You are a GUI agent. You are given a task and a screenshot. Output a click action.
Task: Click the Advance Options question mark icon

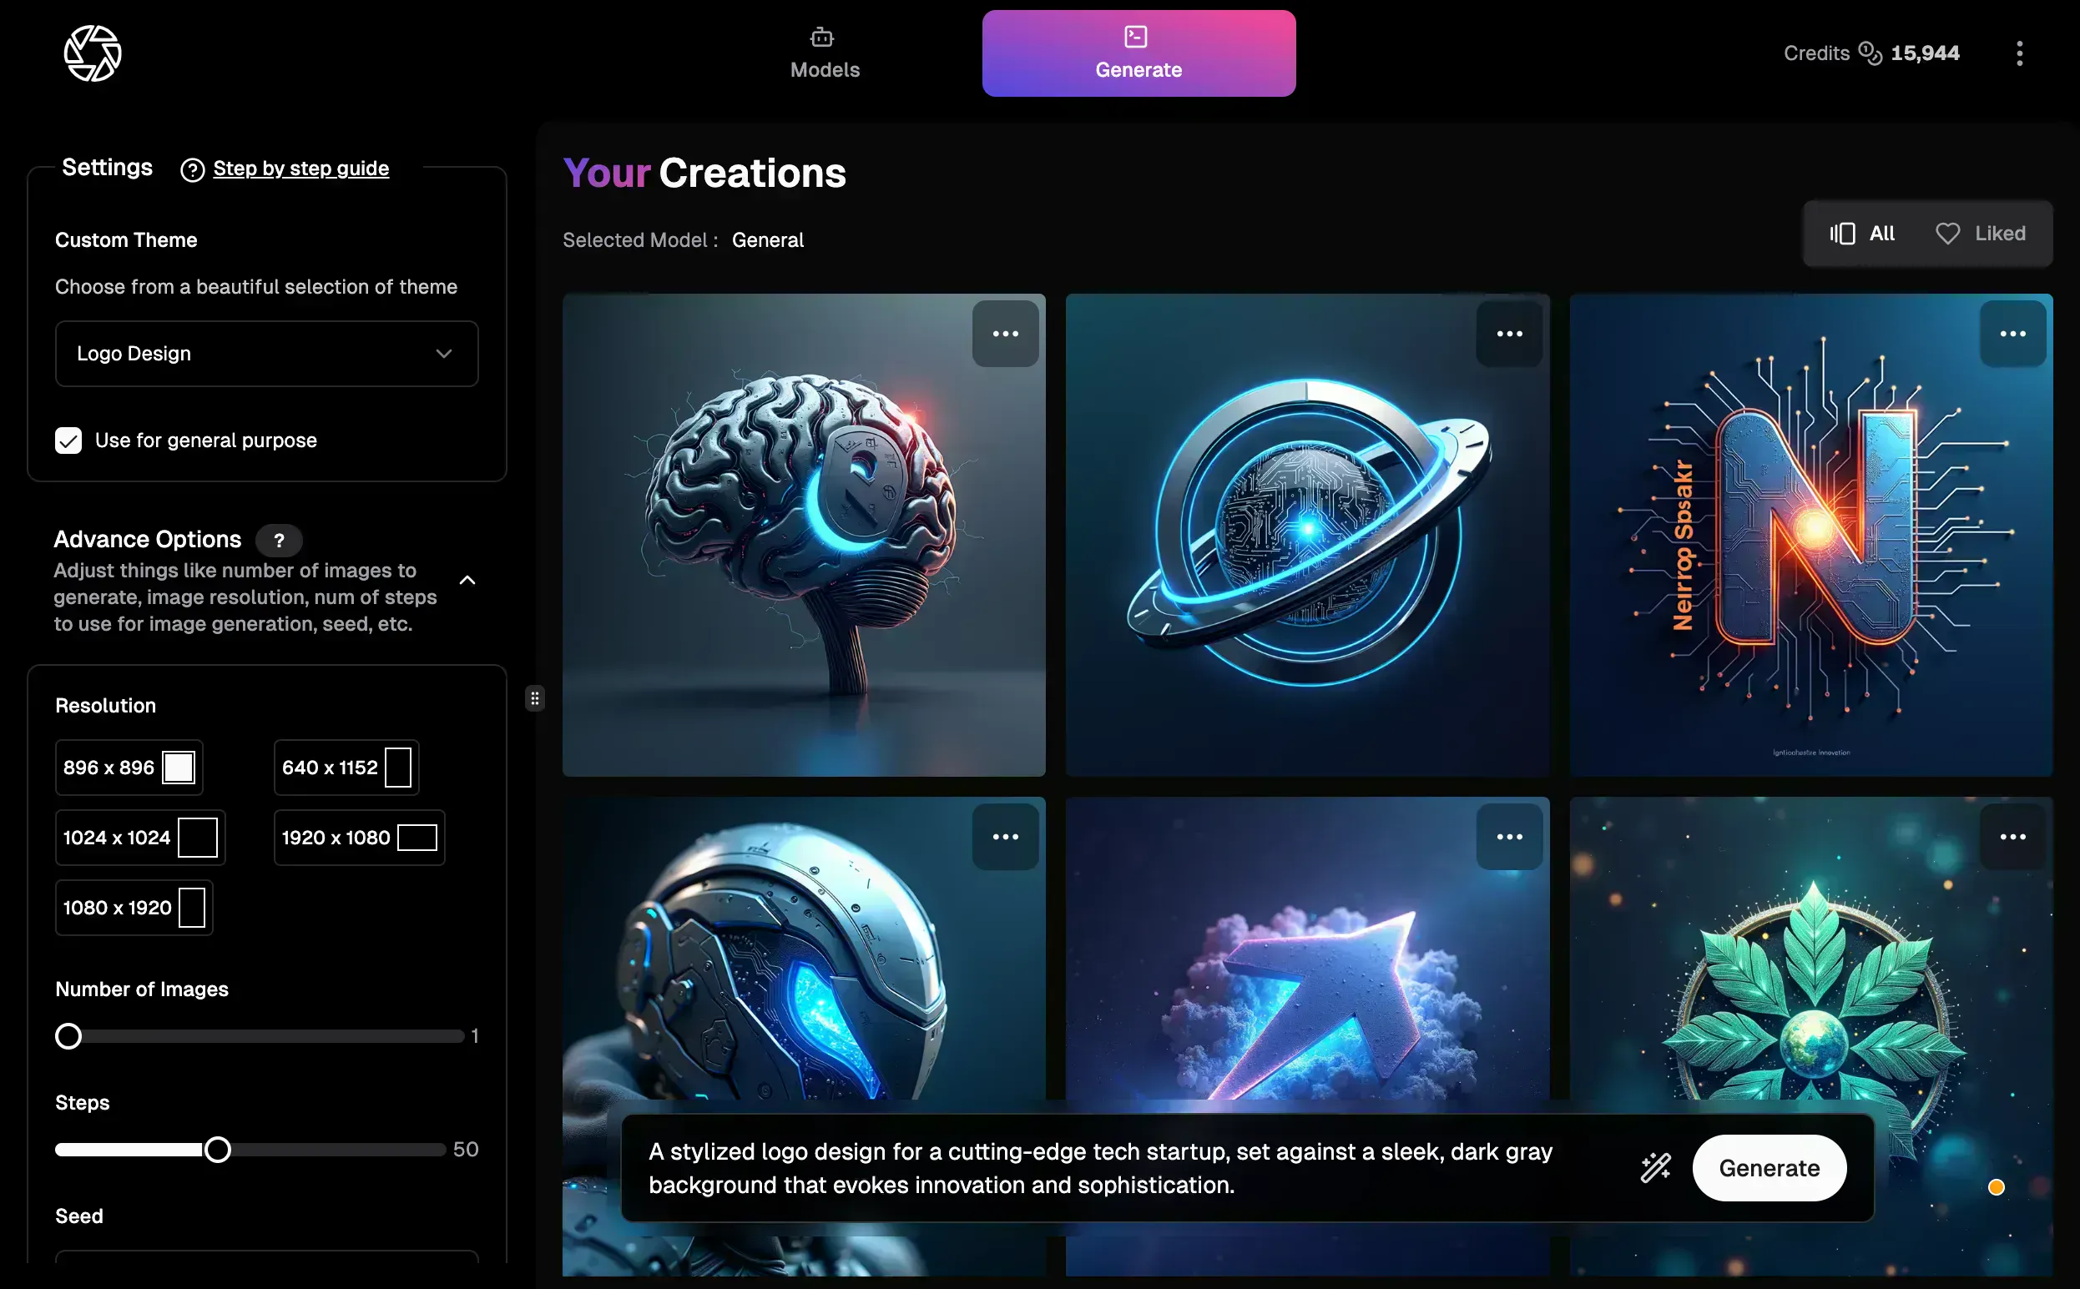(279, 540)
